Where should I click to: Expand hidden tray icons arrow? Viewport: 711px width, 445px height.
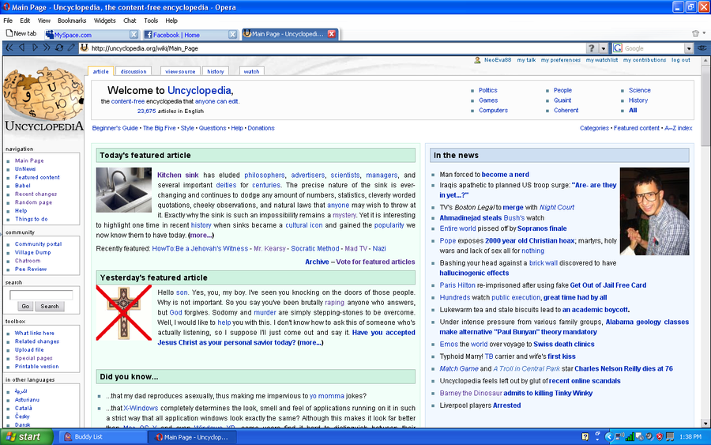point(609,437)
